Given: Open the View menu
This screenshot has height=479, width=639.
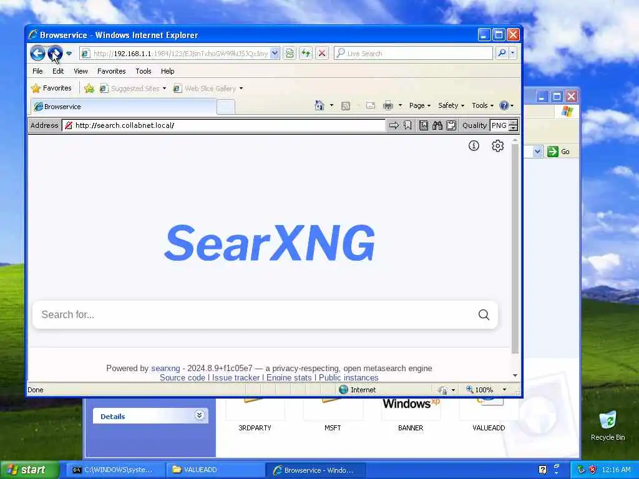Looking at the screenshot, I should (x=80, y=71).
